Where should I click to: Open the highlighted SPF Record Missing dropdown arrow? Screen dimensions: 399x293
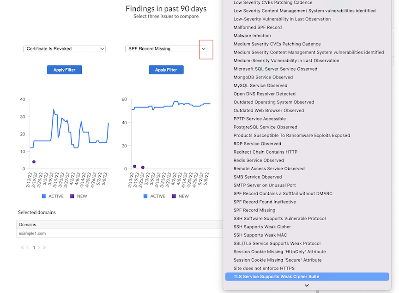click(x=203, y=48)
